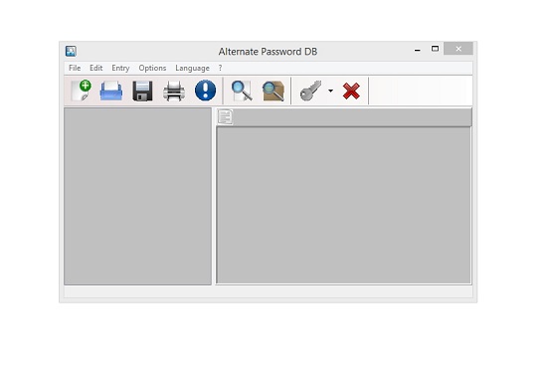
Task: Open the Language menu
Action: [192, 68]
